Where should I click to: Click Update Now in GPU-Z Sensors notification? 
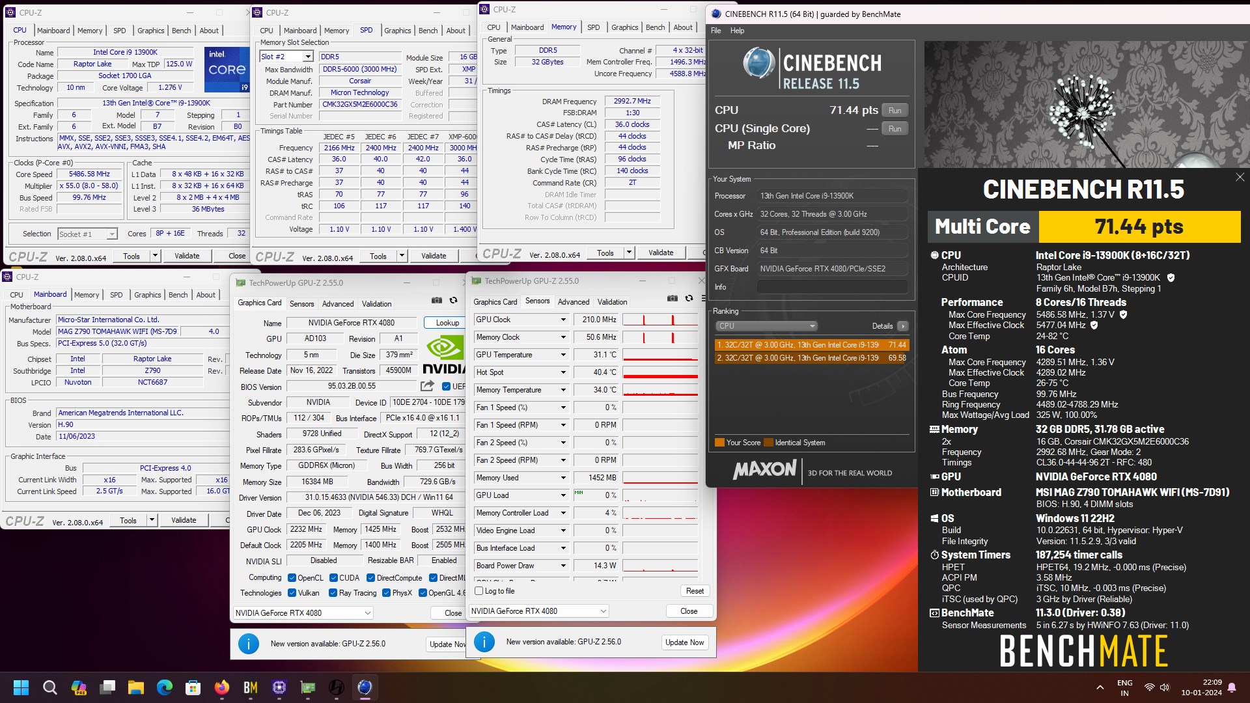tap(684, 642)
